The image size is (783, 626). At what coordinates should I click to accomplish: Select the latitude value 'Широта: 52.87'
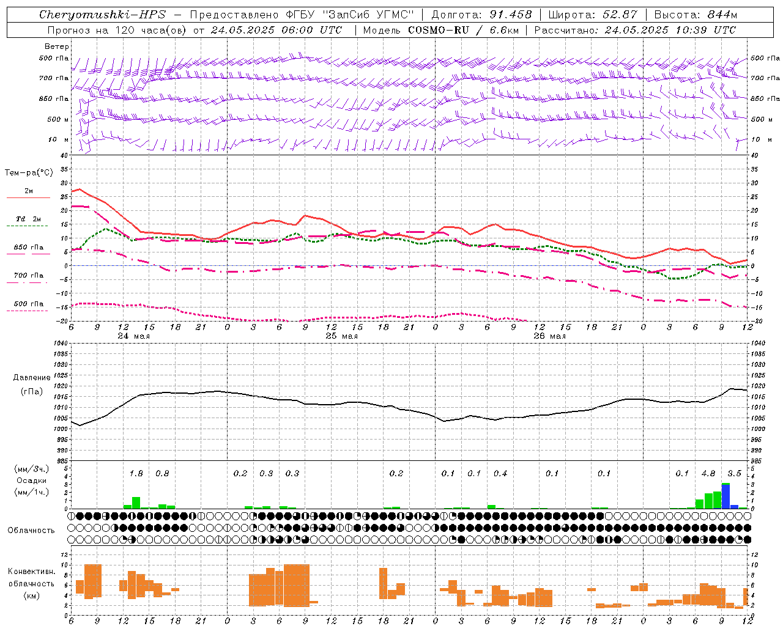[x=593, y=15]
